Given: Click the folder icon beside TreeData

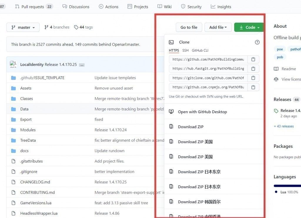Looking at the screenshot, I should (x=14, y=140).
